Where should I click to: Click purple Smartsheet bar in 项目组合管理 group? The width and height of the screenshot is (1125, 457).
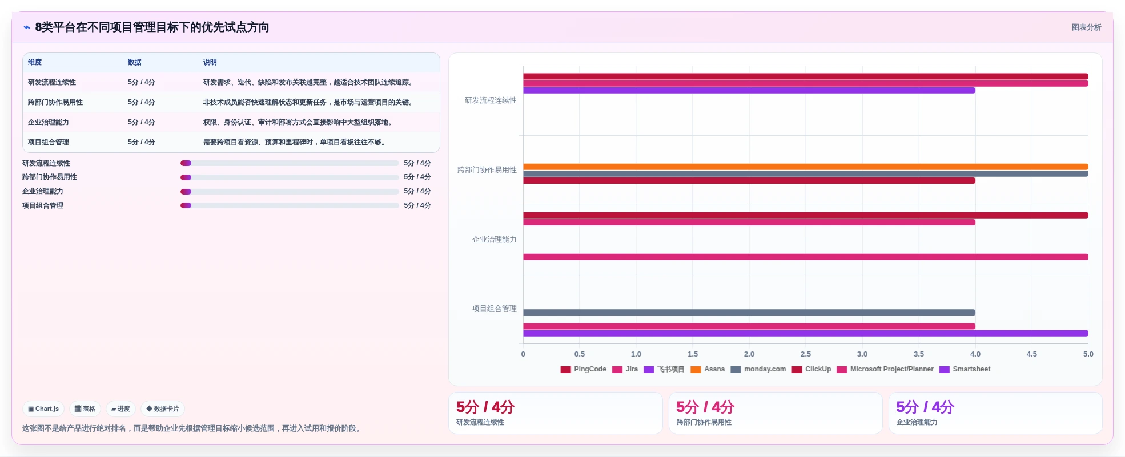pyautogui.click(x=806, y=333)
